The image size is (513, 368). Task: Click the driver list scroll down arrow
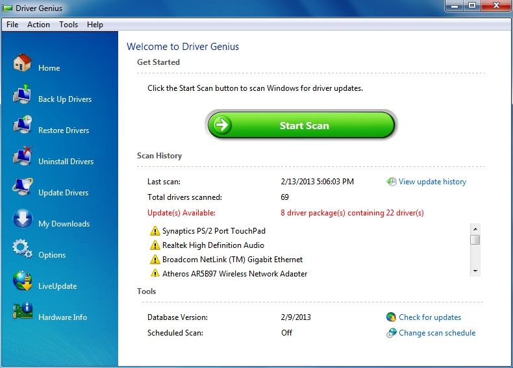point(475,271)
